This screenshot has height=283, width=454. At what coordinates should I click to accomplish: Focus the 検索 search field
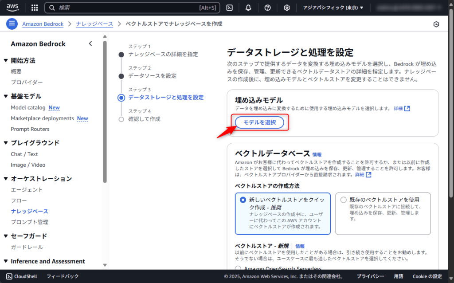click(x=132, y=8)
